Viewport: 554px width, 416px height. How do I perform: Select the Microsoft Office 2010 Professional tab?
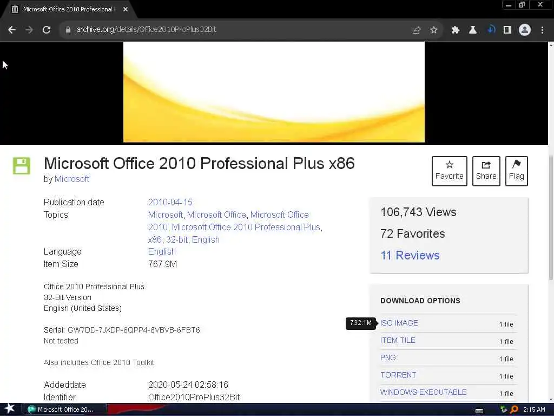click(x=67, y=9)
